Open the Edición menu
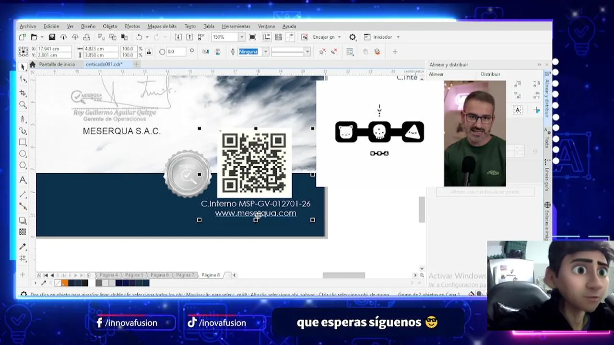This screenshot has width=614, height=345. tap(51, 26)
